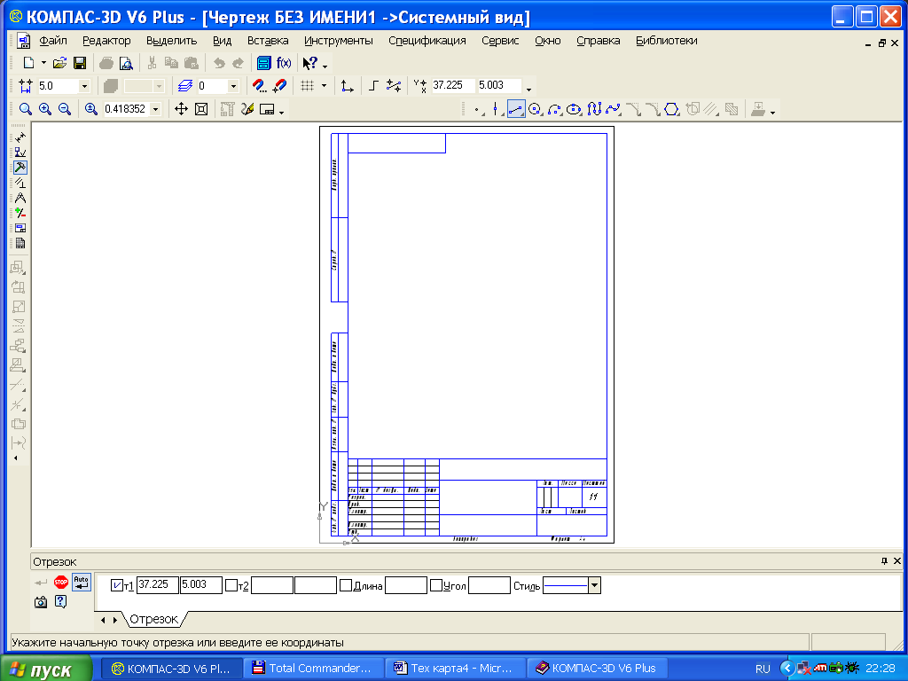Viewport: 908px width, 681px height.
Task: Click the Длина length input field
Action: click(406, 585)
